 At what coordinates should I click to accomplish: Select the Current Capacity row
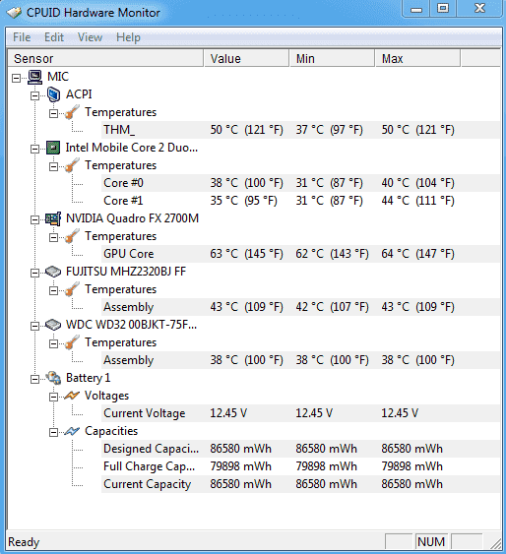click(300, 484)
